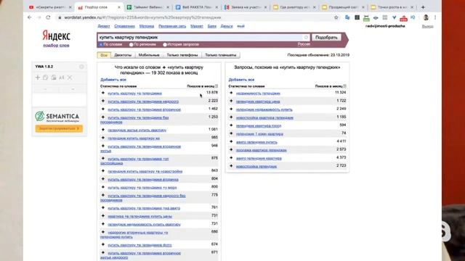Open the Chrome profile avatar
465x261 pixels.
coord(426,17)
